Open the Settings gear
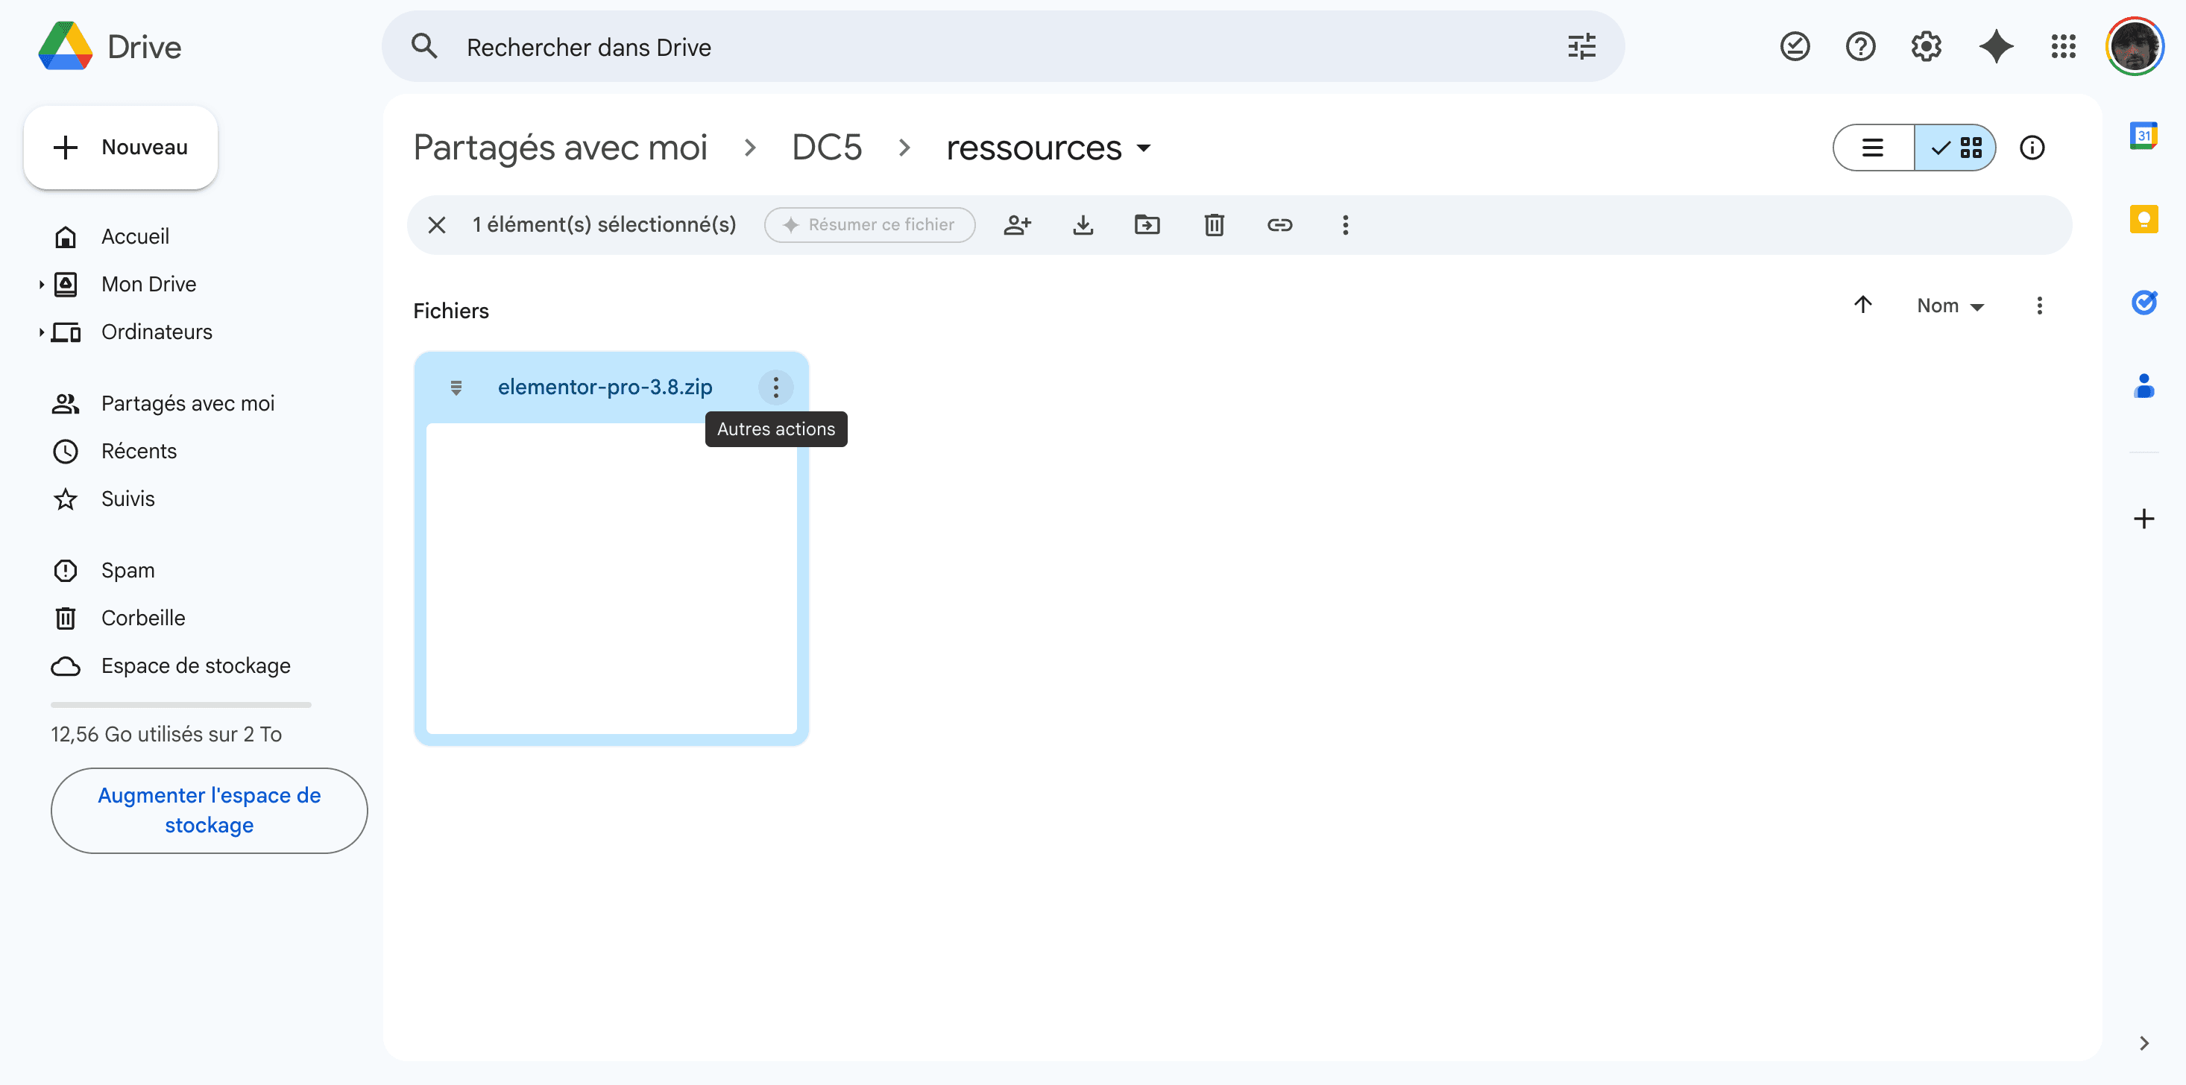 [x=1927, y=47]
